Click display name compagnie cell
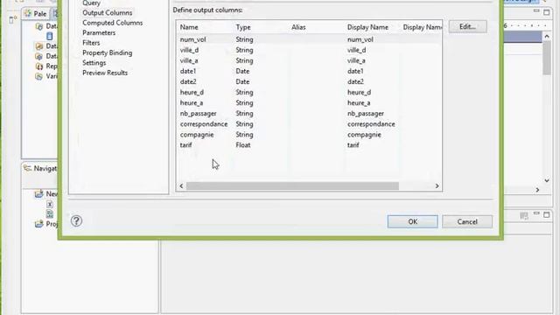The height and width of the screenshot is (315, 560). 364,135
